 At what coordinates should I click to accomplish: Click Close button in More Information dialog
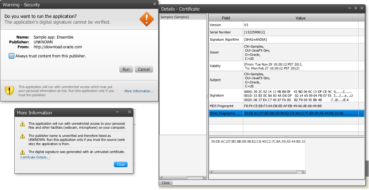121,165
